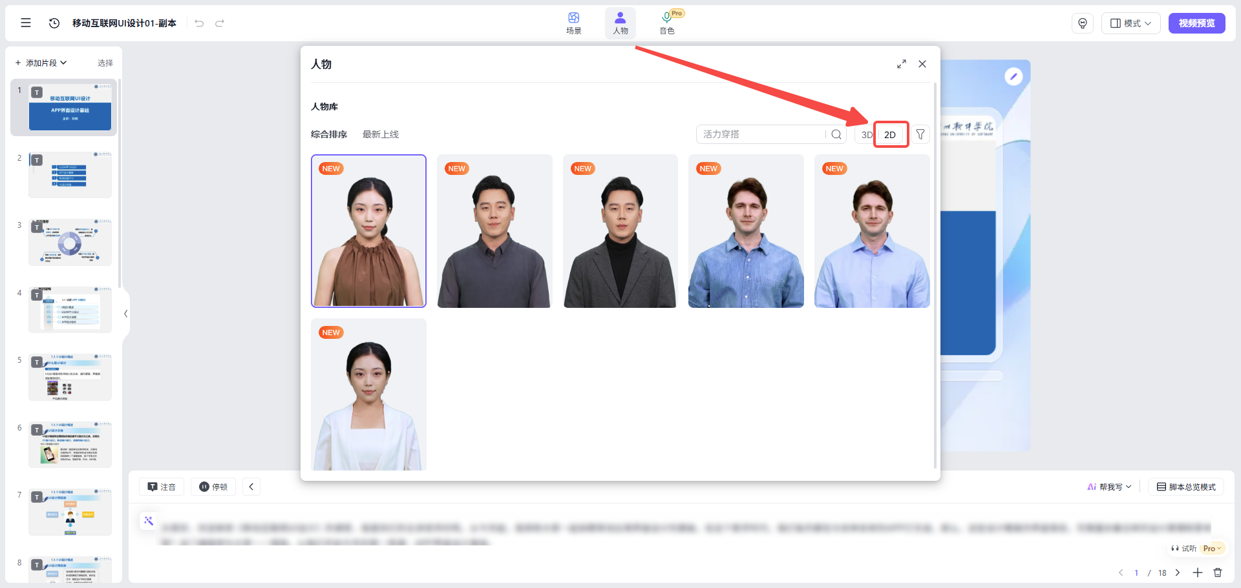Open the character library filter icon
Screen dimensions: 1241x588
[x=920, y=134]
